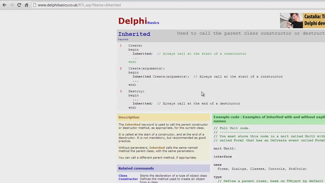Click the Example code section header
This screenshot has height=183, width=325.
268,119
